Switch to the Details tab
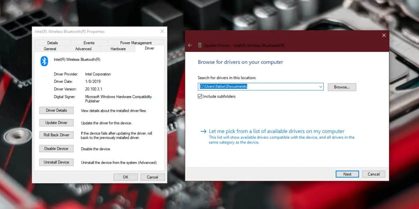The image size is (419, 209). coord(52,43)
